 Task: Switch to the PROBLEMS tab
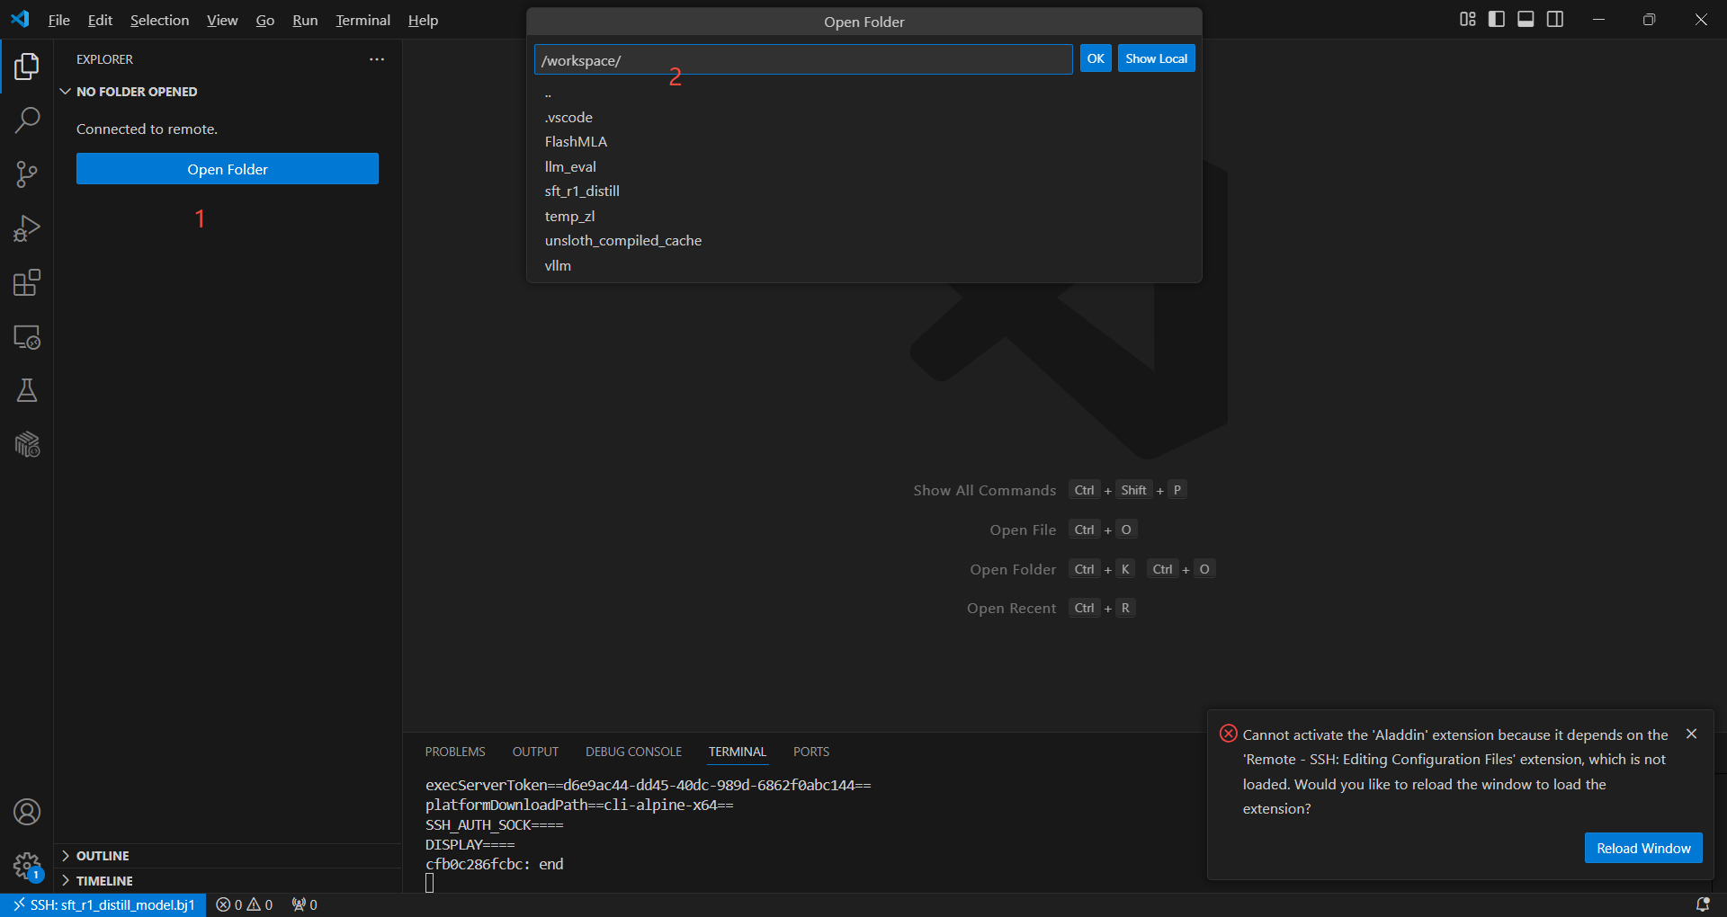[x=455, y=752]
